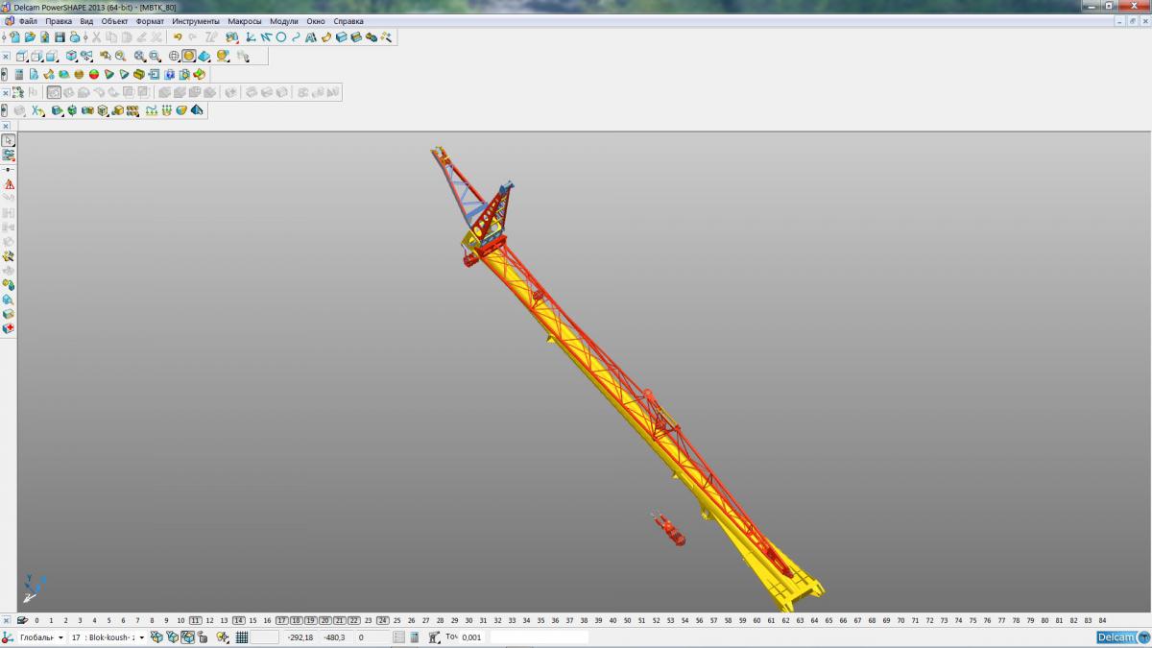Click the Redo arrow icon
1152x648 pixels.
click(x=192, y=36)
